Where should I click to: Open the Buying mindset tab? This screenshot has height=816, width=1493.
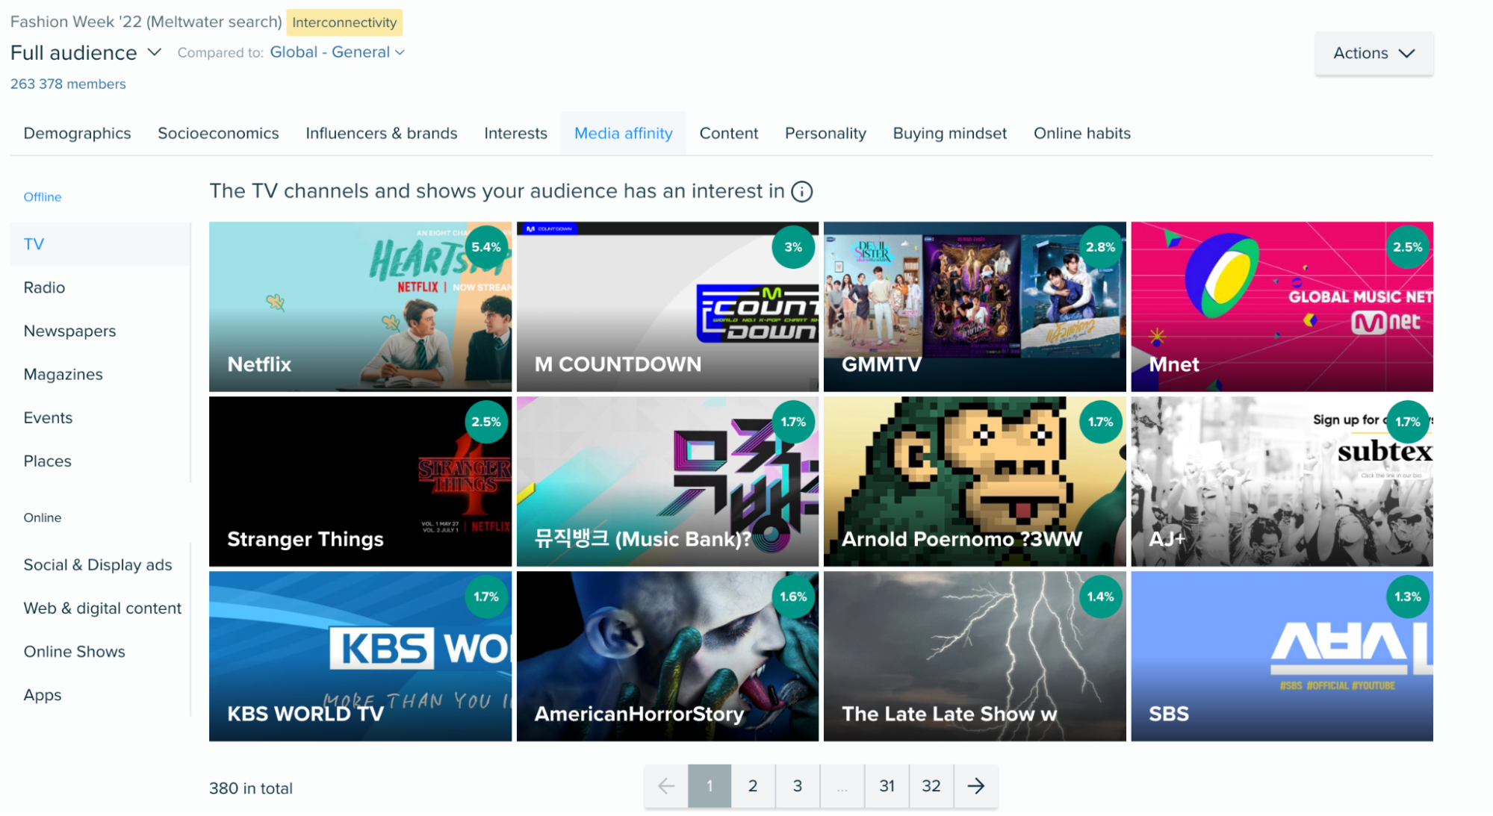pos(949,133)
